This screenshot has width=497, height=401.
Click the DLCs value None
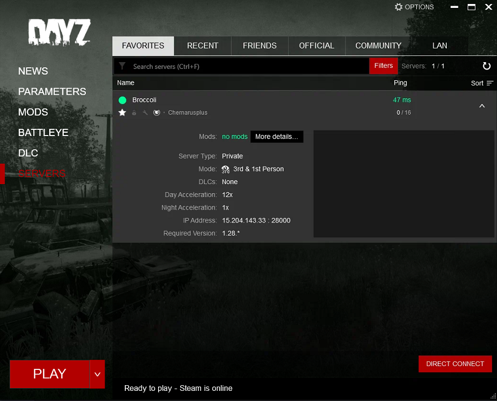[230, 182]
